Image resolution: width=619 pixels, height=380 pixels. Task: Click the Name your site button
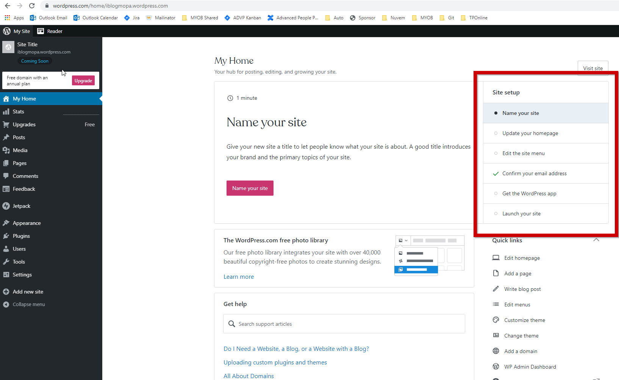pos(250,188)
